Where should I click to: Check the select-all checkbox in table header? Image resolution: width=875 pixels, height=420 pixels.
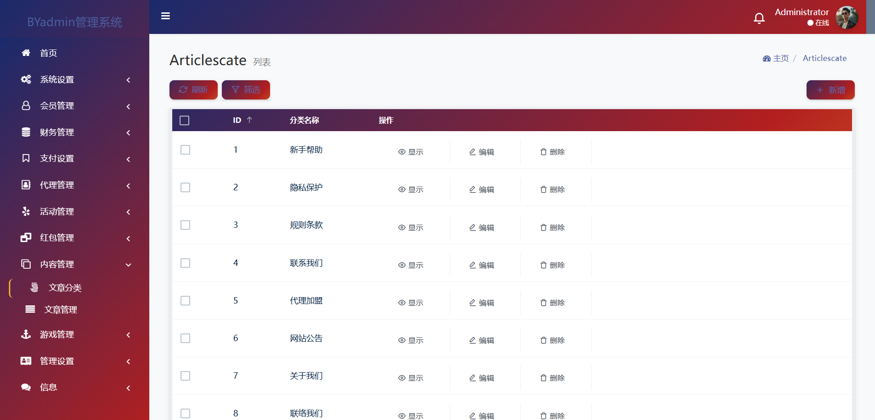(185, 120)
